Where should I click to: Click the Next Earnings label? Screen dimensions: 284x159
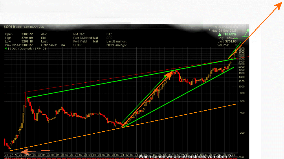(116, 45)
